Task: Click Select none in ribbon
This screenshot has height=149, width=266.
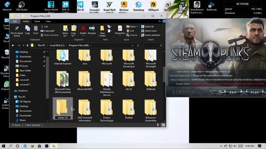Action: point(149,31)
